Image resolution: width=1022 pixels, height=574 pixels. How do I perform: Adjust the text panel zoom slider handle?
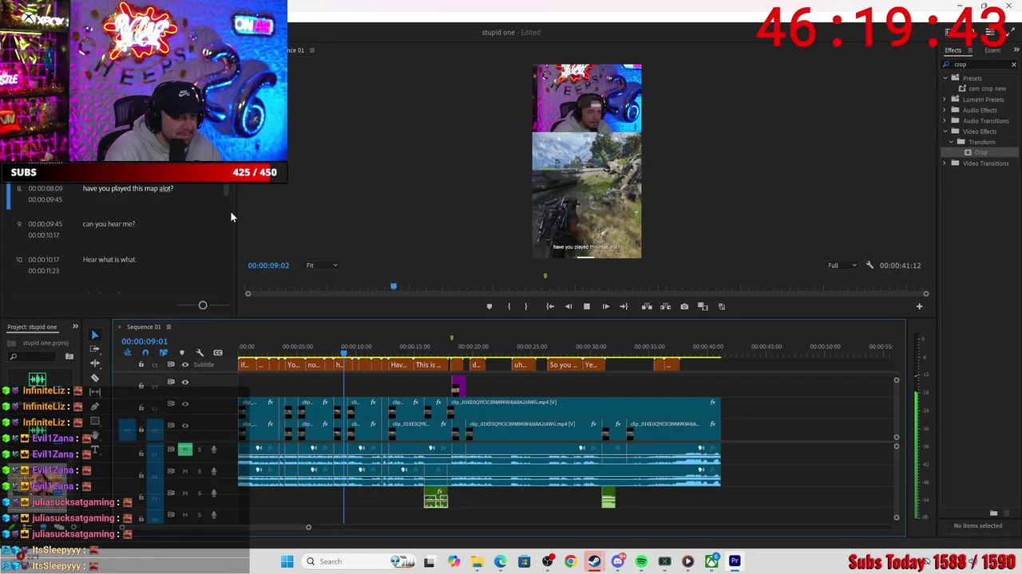[x=203, y=305]
